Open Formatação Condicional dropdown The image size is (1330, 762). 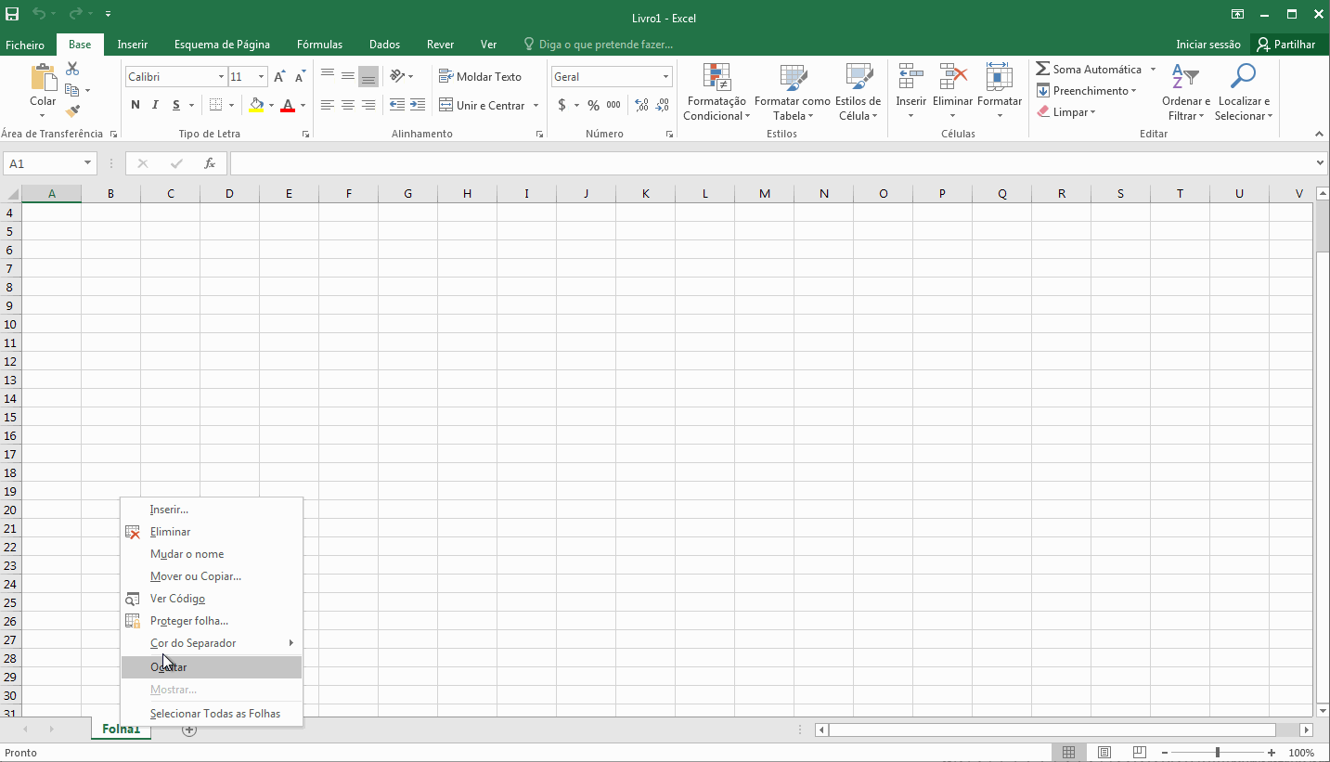[715, 92]
